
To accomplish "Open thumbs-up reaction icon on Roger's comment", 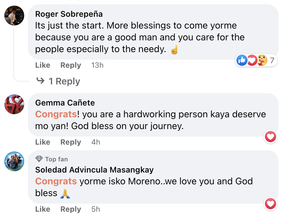I will [x=242, y=60].
